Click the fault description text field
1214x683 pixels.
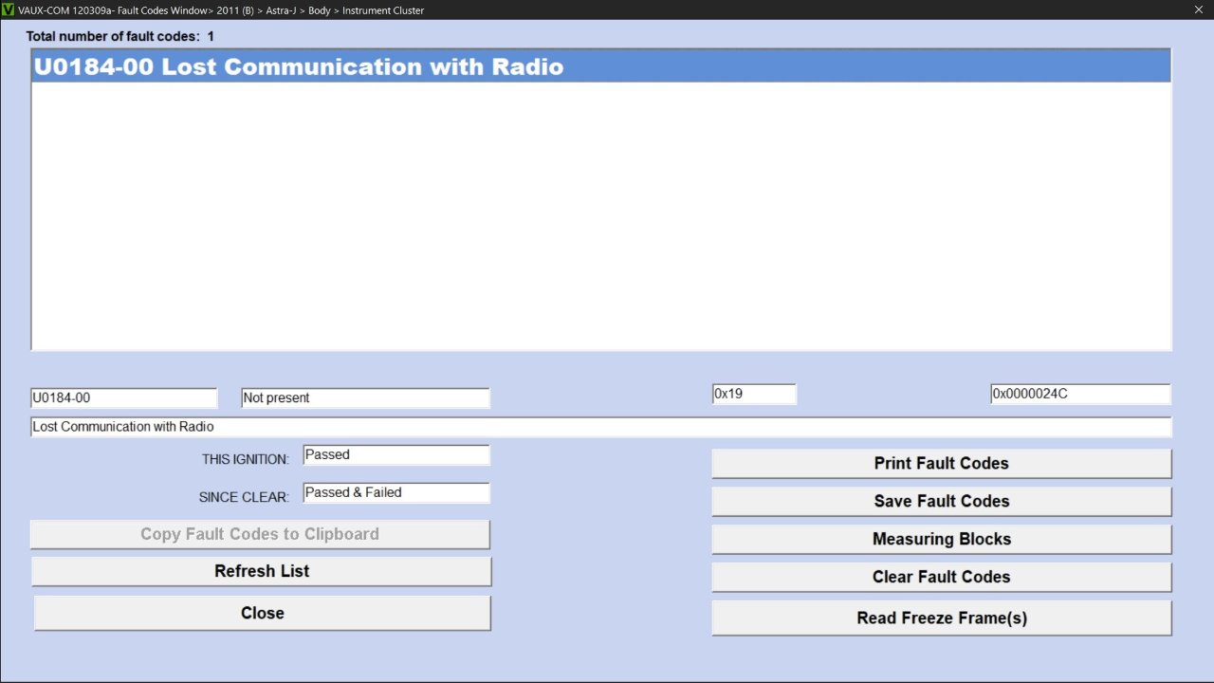(x=600, y=427)
